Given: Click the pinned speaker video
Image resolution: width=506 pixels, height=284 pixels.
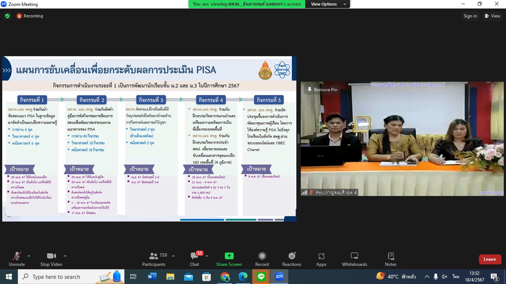Looking at the screenshot, I should coord(402,139).
